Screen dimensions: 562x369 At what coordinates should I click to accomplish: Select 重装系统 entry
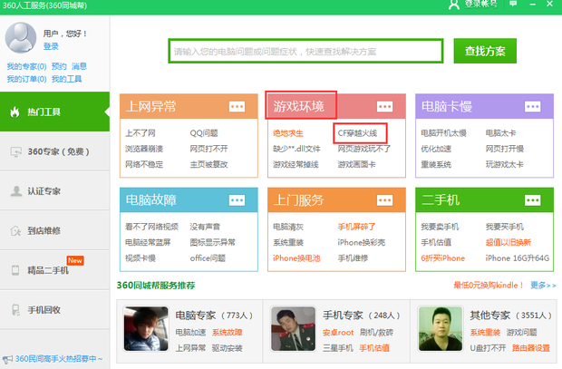pyautogui.click(x=436, y=164)
